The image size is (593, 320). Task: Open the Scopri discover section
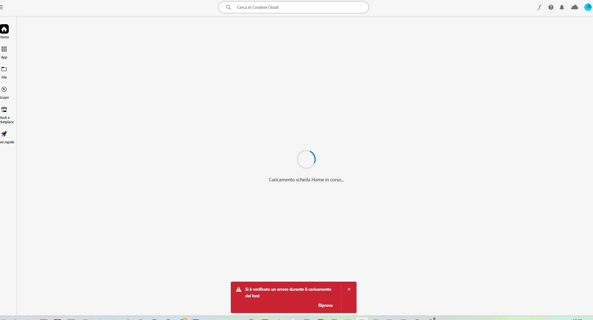pos(4,93)
